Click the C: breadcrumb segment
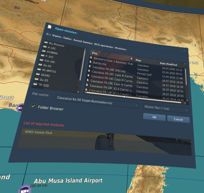204x193 pixels. point(48,34)
